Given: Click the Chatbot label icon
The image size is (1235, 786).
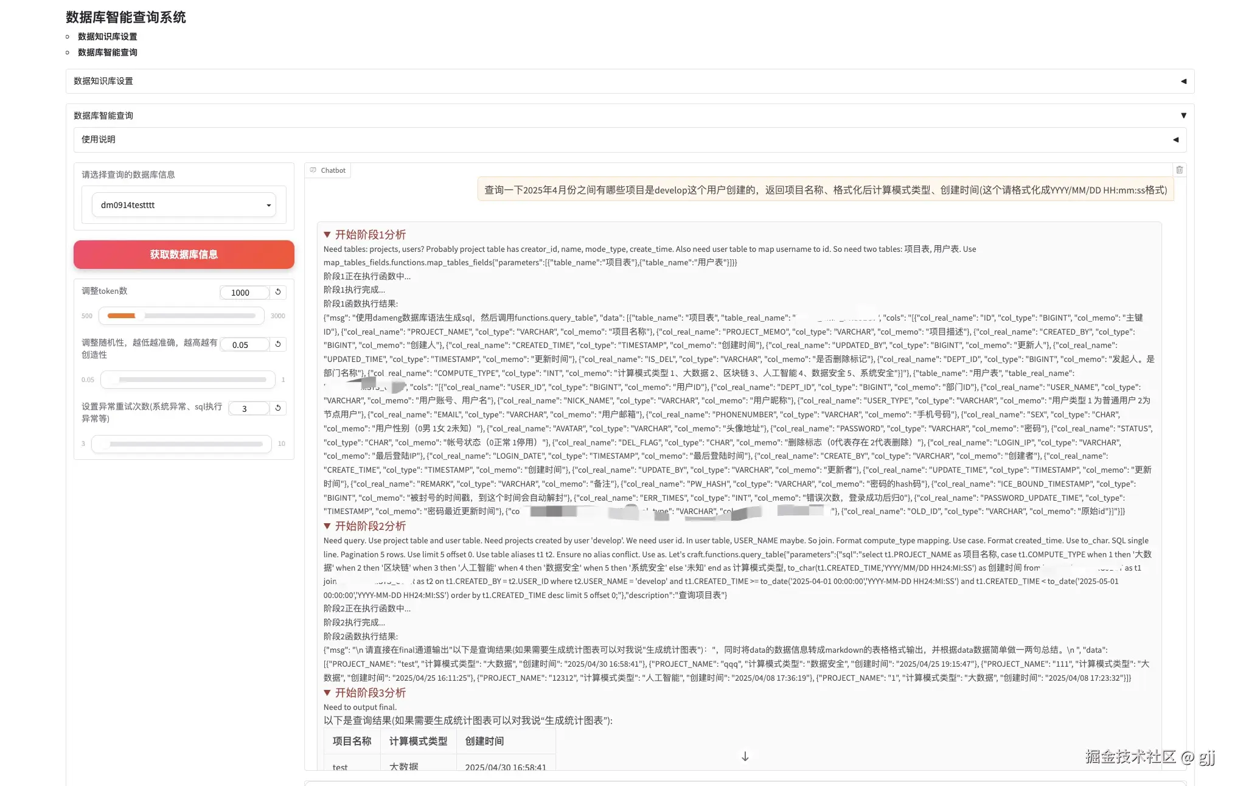Looking at the screenshot, I should click(x=313, y=170).
